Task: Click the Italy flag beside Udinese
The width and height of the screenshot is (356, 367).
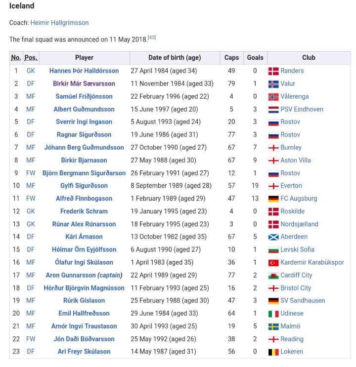Action: (x=273, y=314)
